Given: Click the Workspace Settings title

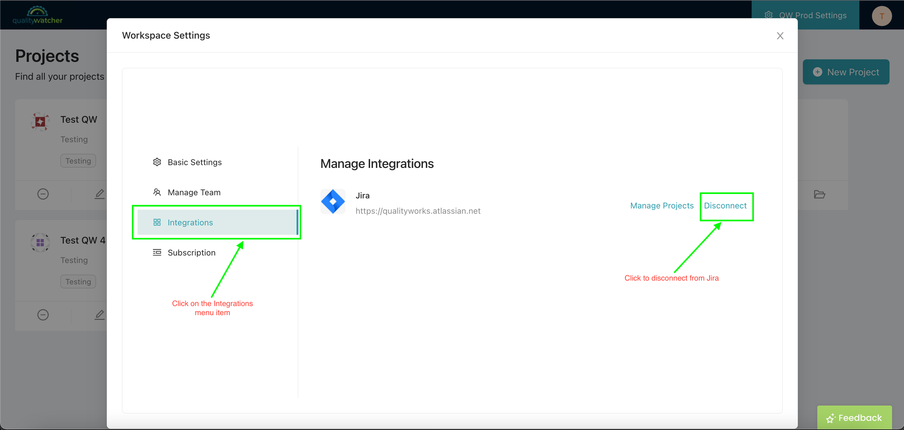Looking at the screenshot, I should point(166,35).
